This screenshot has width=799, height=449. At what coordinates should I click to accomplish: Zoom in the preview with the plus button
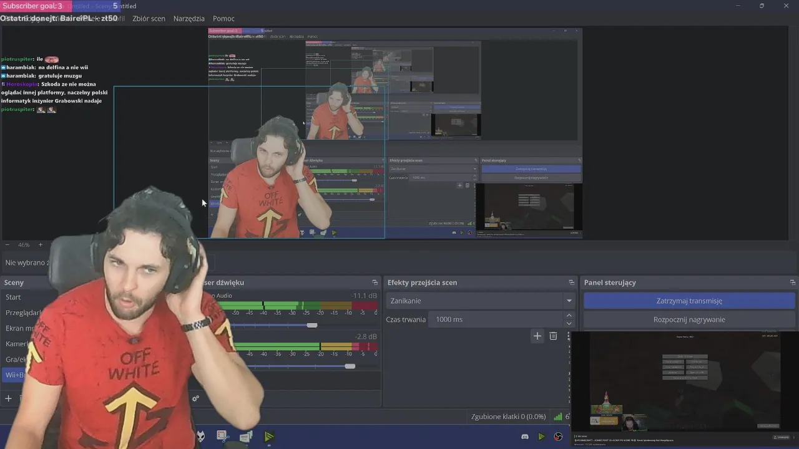point(41,245)
